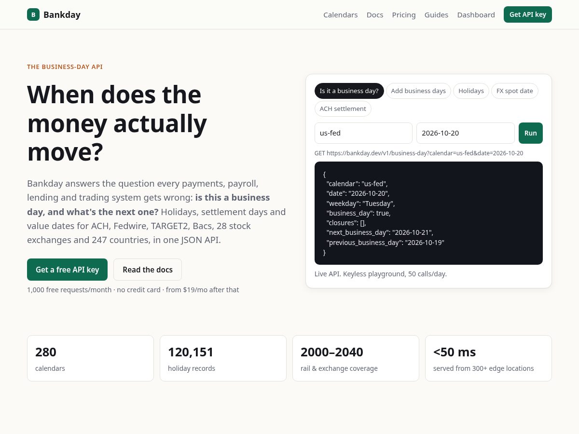Open the Dashboard nav link
The height and width of the screenshot is (434, 579).
pos(476,15)
